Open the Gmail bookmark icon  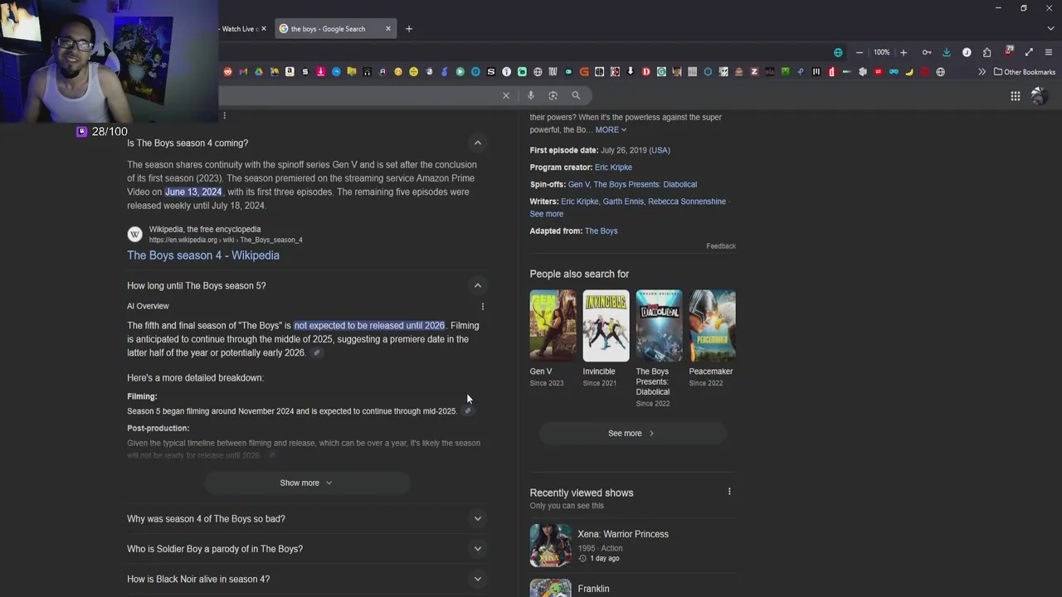coord(243,72)
